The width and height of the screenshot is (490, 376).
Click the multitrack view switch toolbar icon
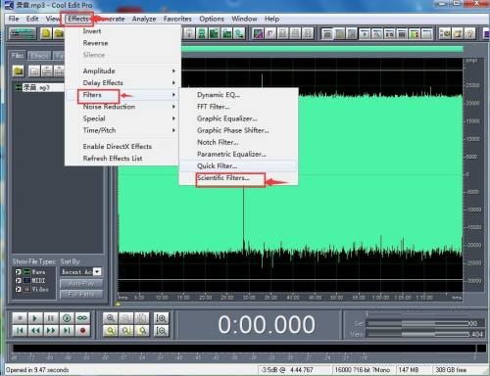tap(23, 33)
